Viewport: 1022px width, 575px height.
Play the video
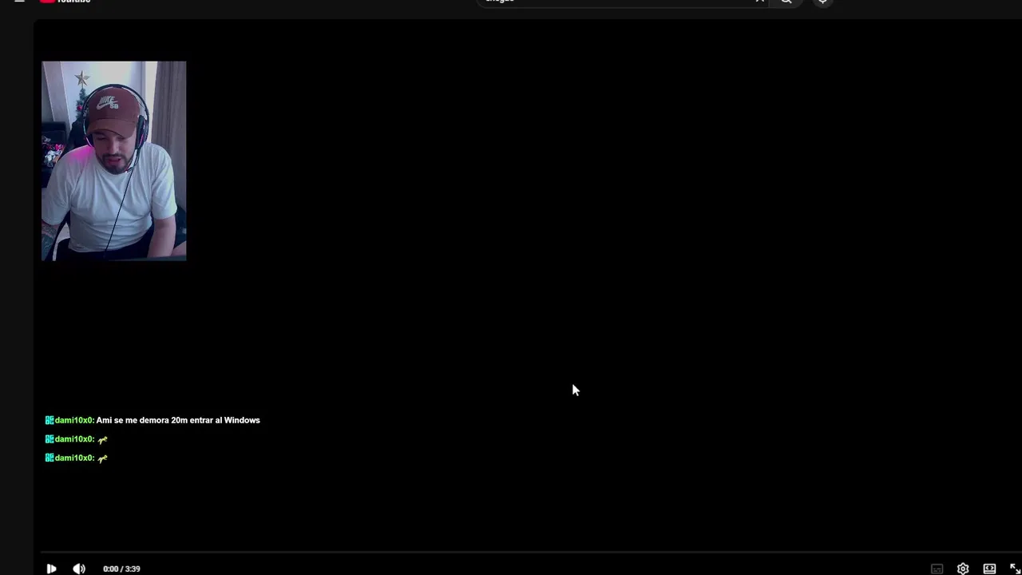51,569
